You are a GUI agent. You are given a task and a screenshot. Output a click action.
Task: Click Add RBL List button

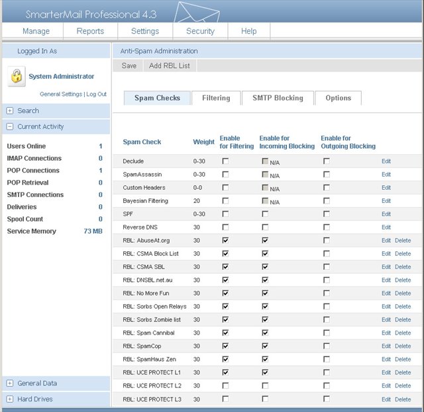click(170, 65)
